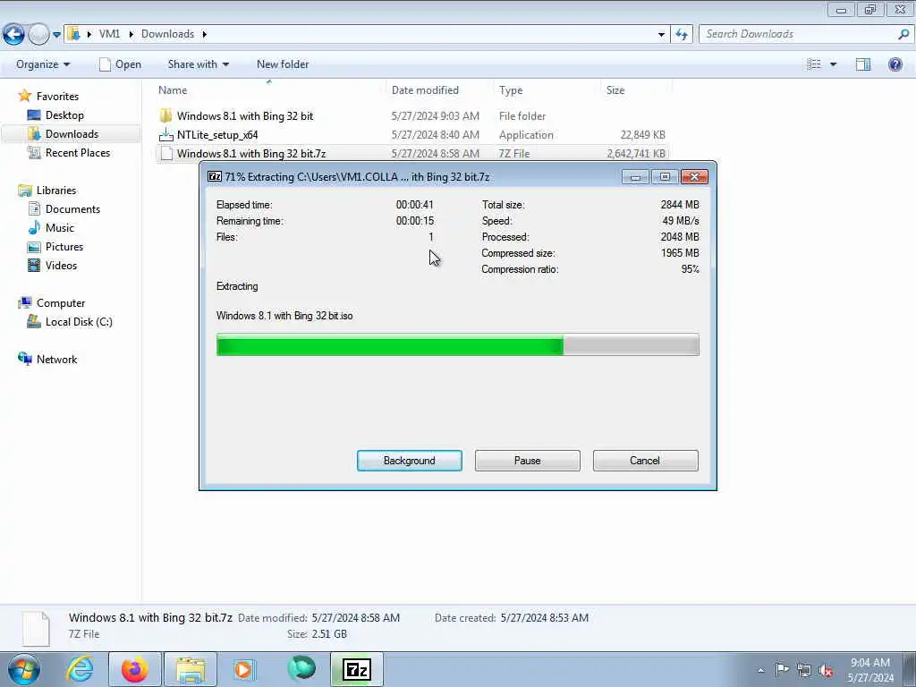The width and height of the screenshot is (916, 687).
Task: Click the search magnifier icon
Action: point(903,34)
